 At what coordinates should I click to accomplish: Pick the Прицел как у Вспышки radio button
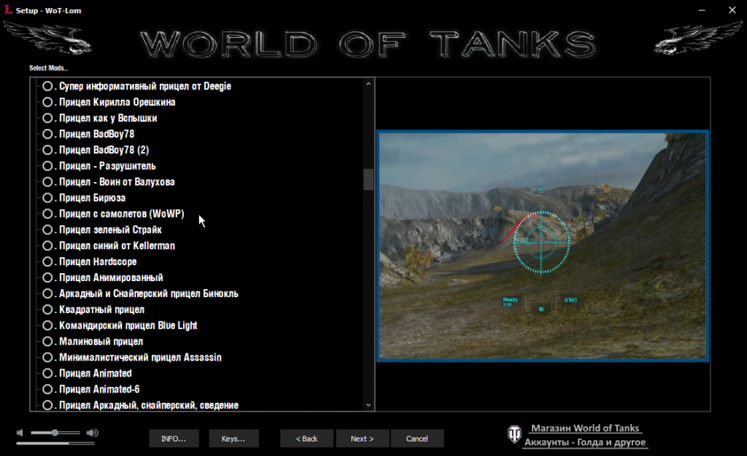click(x=47, y=118)
